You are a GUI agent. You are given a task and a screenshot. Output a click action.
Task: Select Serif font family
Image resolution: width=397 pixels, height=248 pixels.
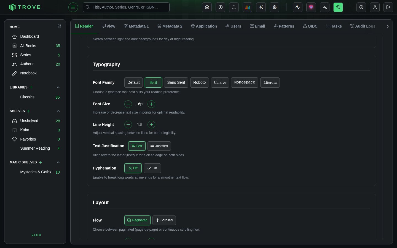[153, 83]
